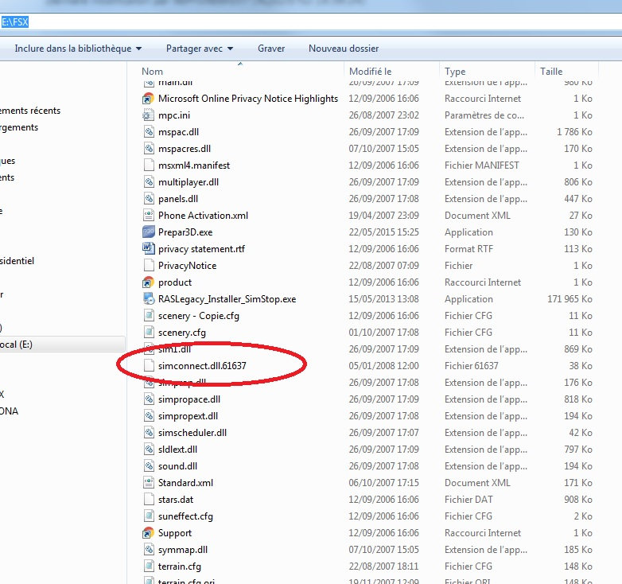This screenshot has width=622, height=584.
Task: Select the file name mpc.ini
Action: [174, 115]
